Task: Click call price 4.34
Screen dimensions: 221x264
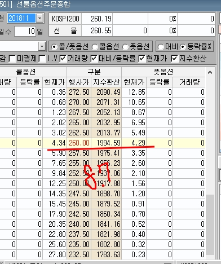Action: tap(55, 143)
